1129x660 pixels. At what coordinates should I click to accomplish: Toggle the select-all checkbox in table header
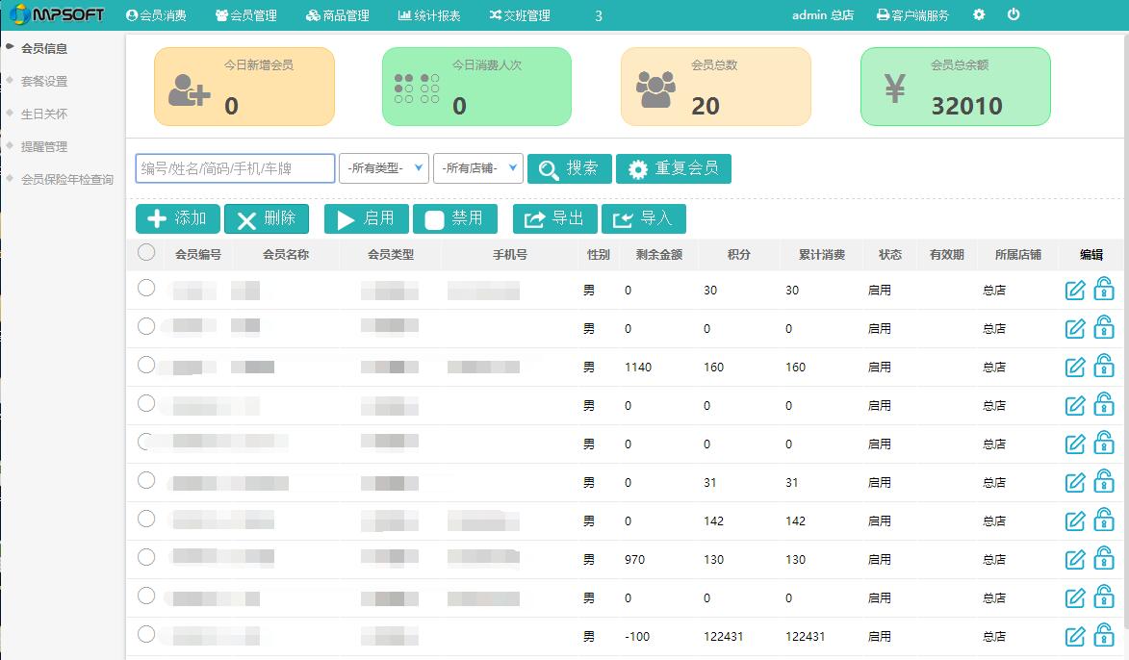pos(146,252)
